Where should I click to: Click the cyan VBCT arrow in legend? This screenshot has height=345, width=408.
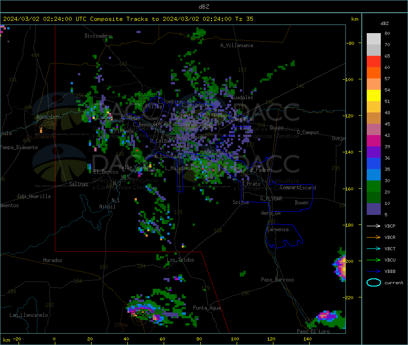374,248
